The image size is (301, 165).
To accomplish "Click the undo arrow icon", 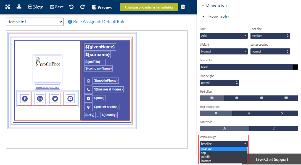I will [x=71, y=7].
